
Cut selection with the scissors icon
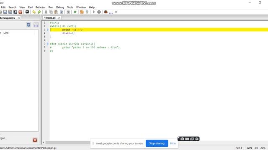click(x=46, y=12)
